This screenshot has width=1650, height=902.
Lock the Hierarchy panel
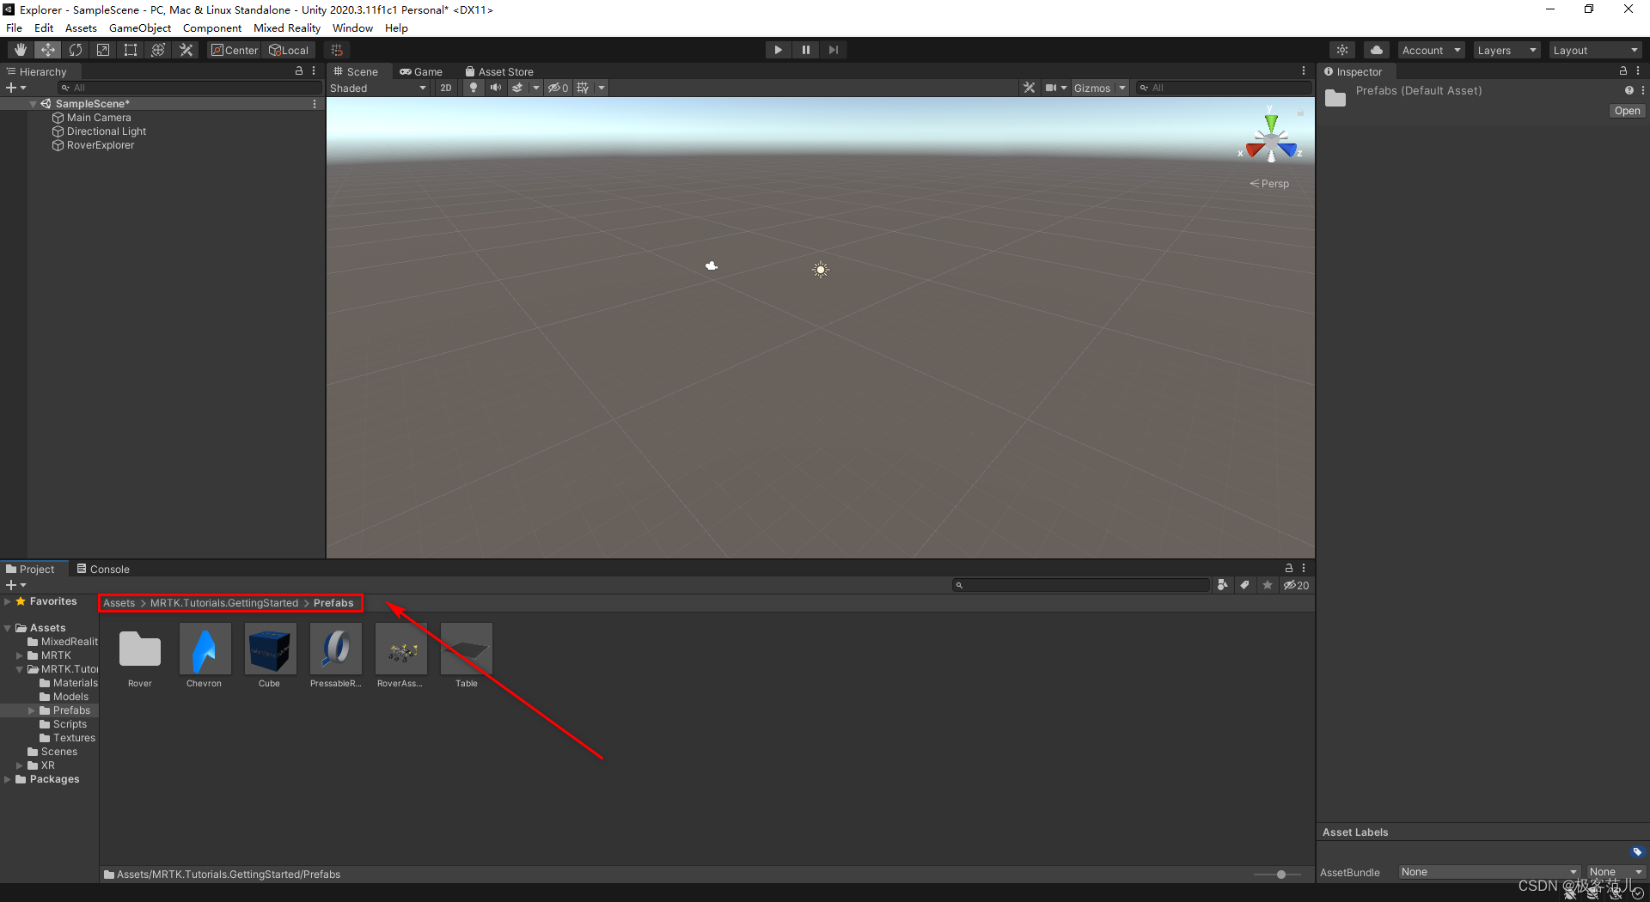pos(299,71)
